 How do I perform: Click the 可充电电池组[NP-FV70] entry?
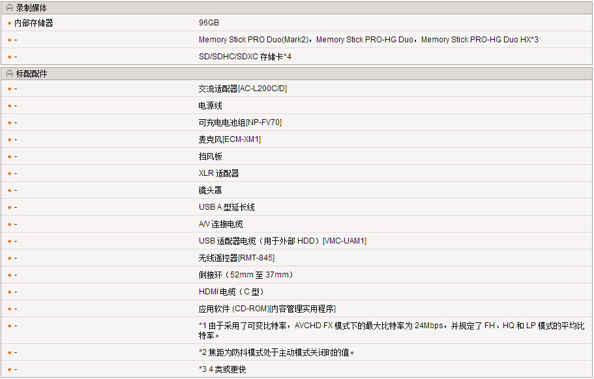click(240, 122)
